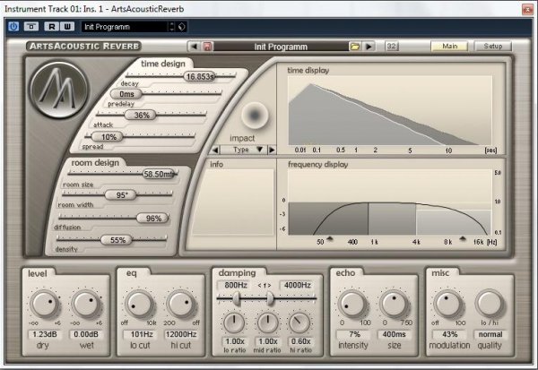Screen dimensions: 538x370
Task: Switch to the Main tab
Action: click(449, 46)
